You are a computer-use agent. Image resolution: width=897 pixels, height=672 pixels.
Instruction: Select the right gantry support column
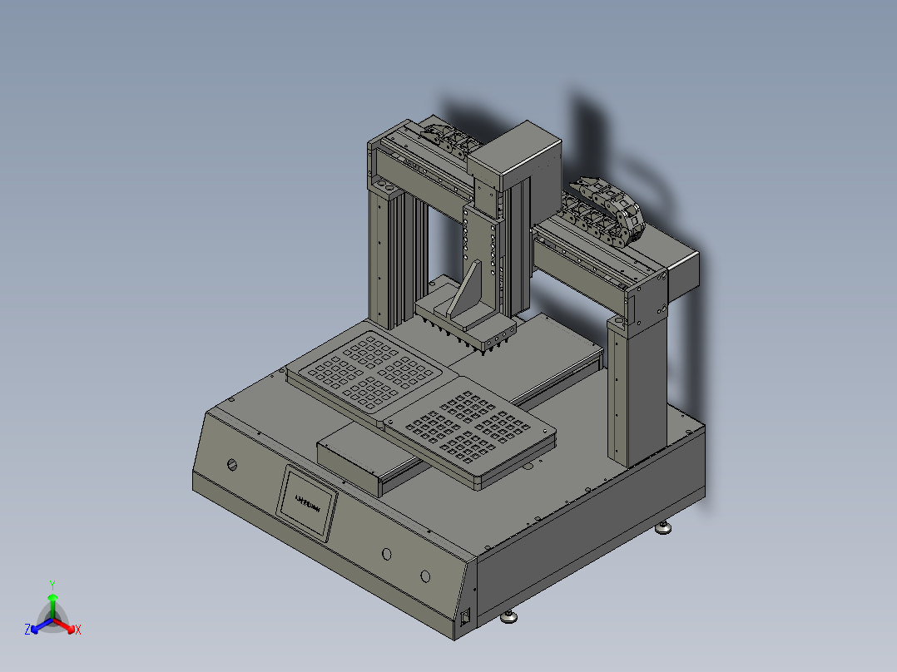[637, 392]
